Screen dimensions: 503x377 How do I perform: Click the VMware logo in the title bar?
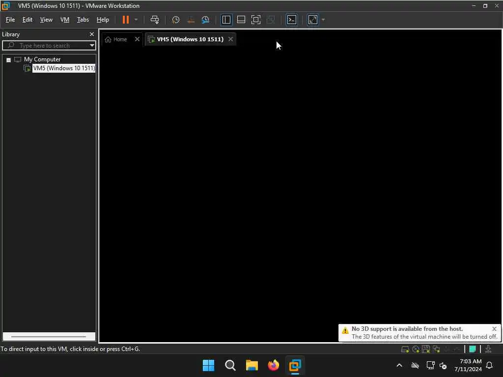[x=5, y=6]
